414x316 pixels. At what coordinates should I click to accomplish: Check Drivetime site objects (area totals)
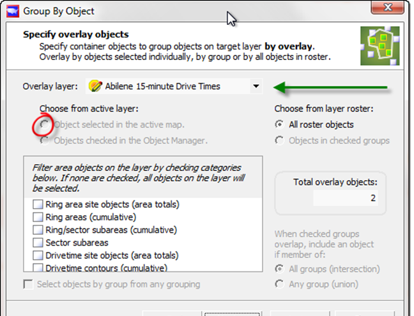[x=38, y=256]
